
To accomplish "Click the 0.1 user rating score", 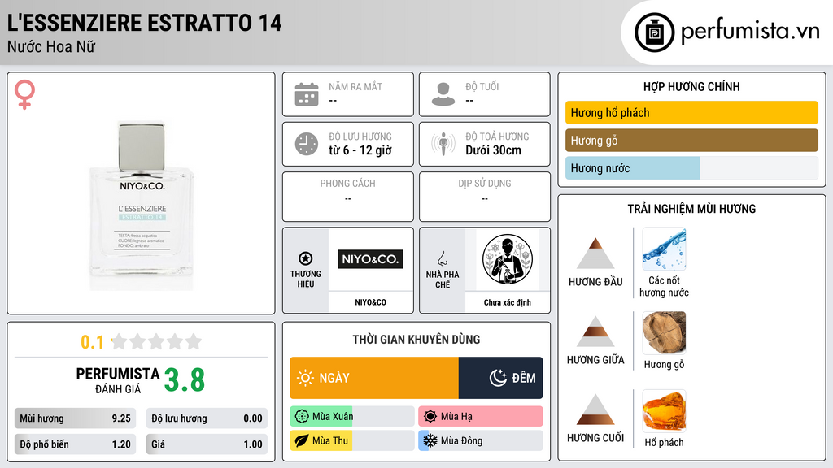I will (93, 342).
